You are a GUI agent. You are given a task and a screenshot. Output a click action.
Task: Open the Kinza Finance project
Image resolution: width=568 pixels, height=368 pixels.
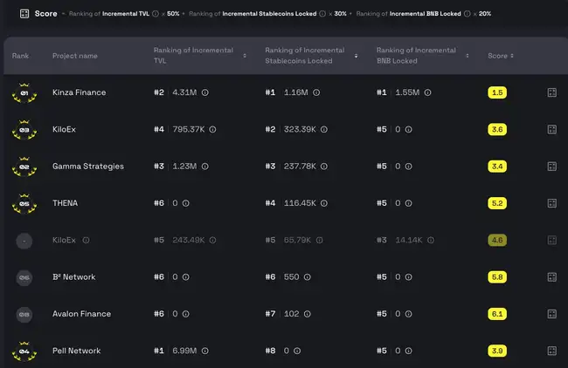coord(79,92)
